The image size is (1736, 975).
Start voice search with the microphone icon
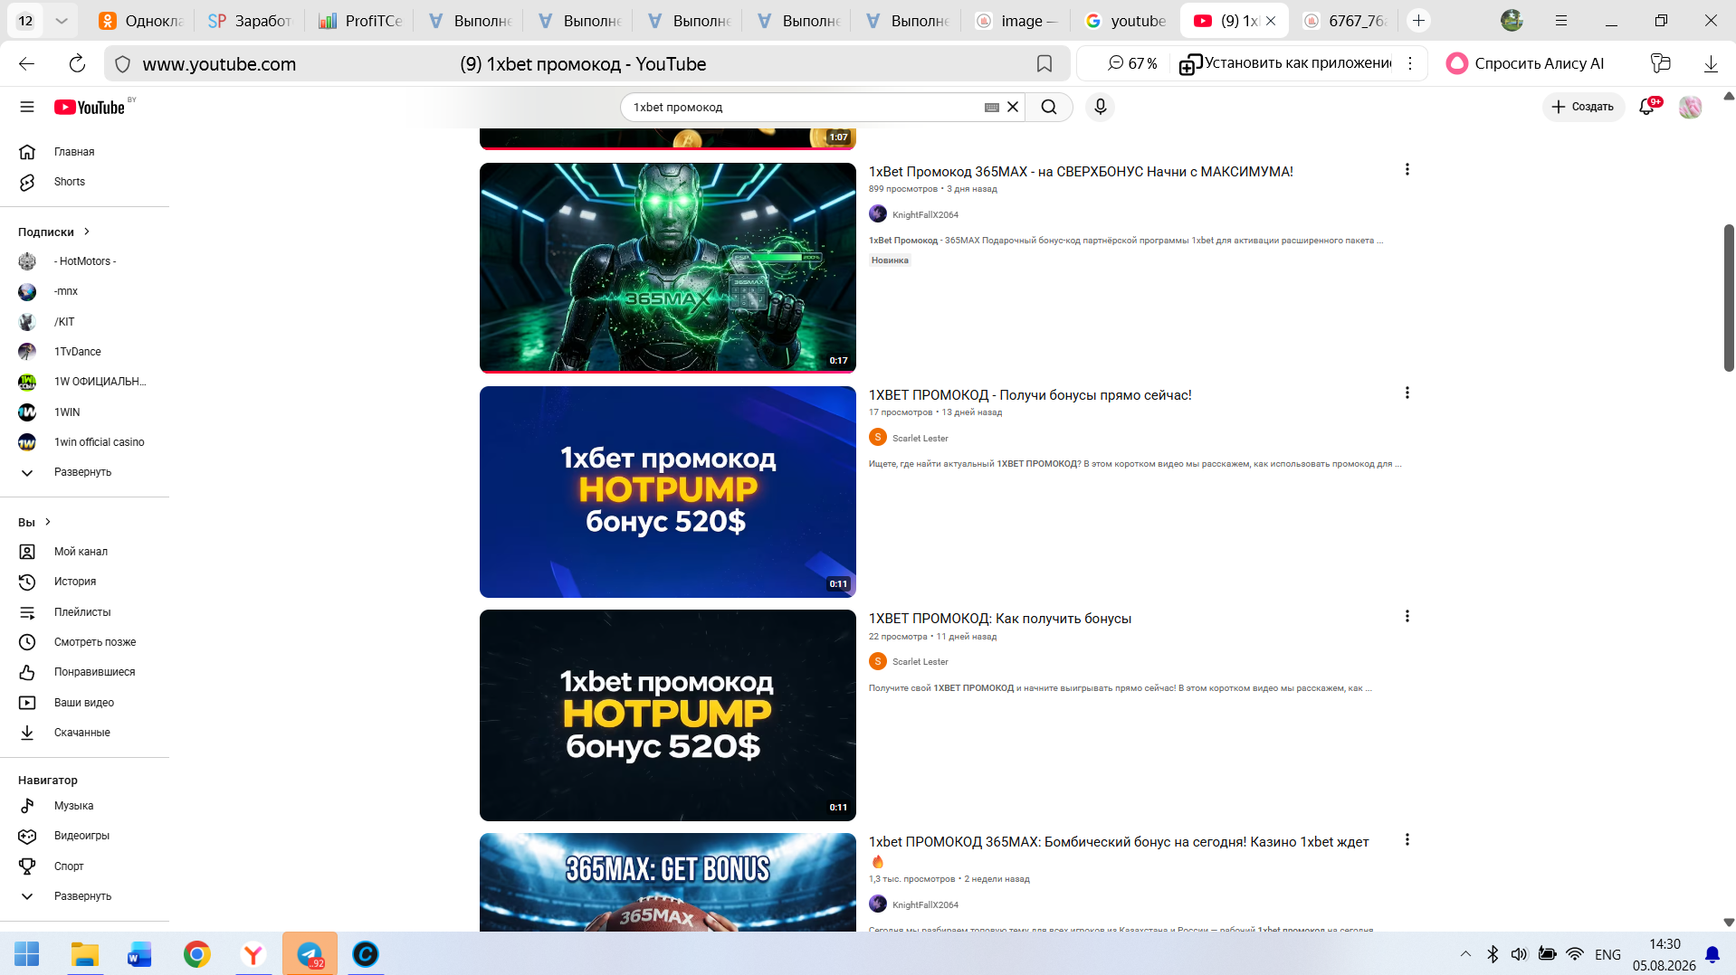click(x=1100, y=107)
